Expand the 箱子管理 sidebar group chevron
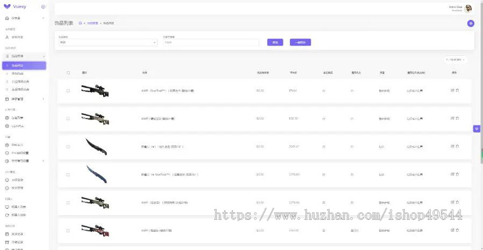Image resolution: width=483 pixels, height=250 pixels. point(43,99)
